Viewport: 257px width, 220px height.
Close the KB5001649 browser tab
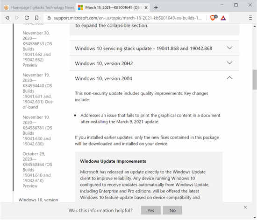pos(146,7)
